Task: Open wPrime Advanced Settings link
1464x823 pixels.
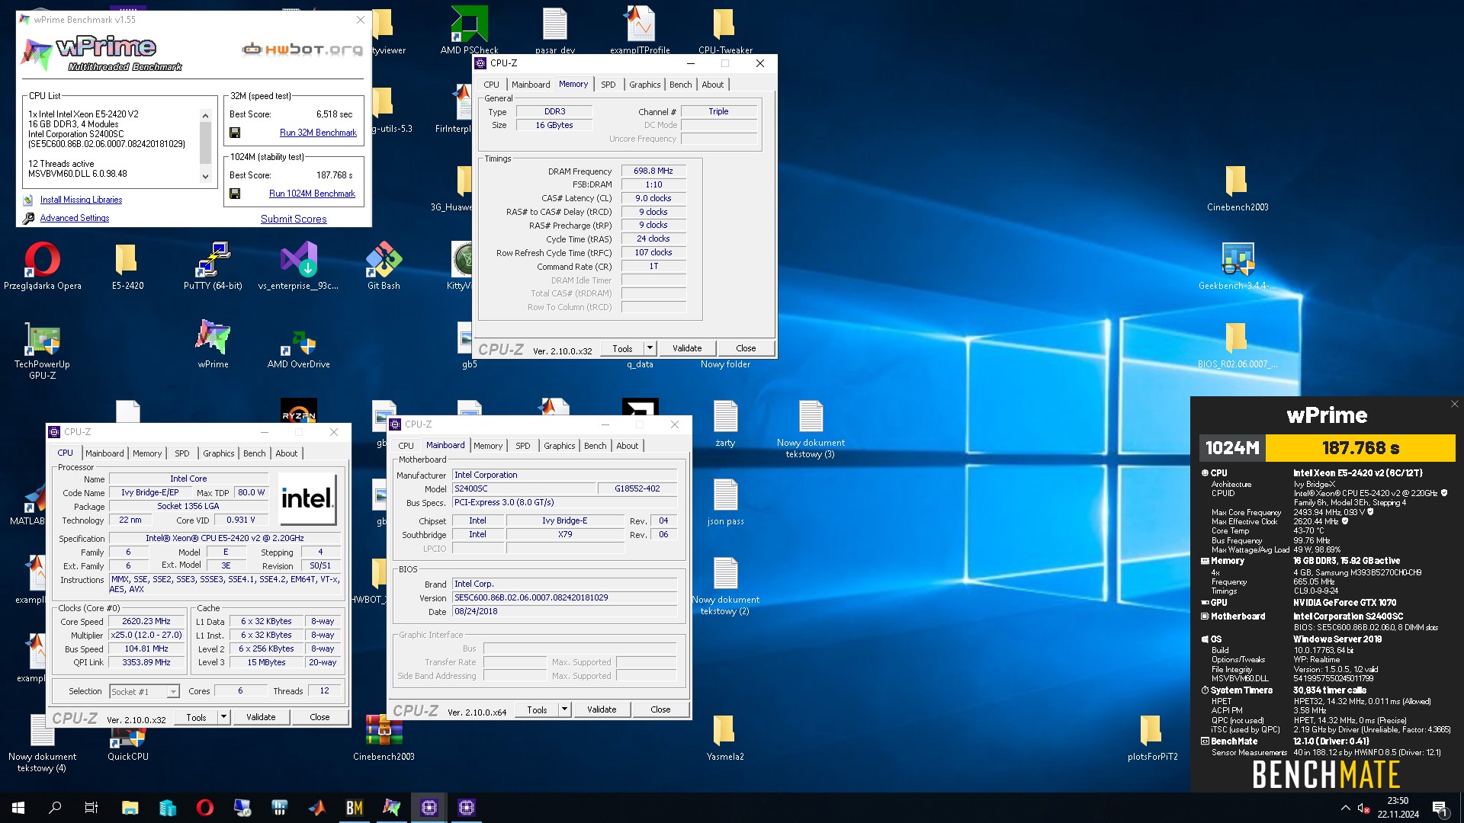Action: (74, 218)
